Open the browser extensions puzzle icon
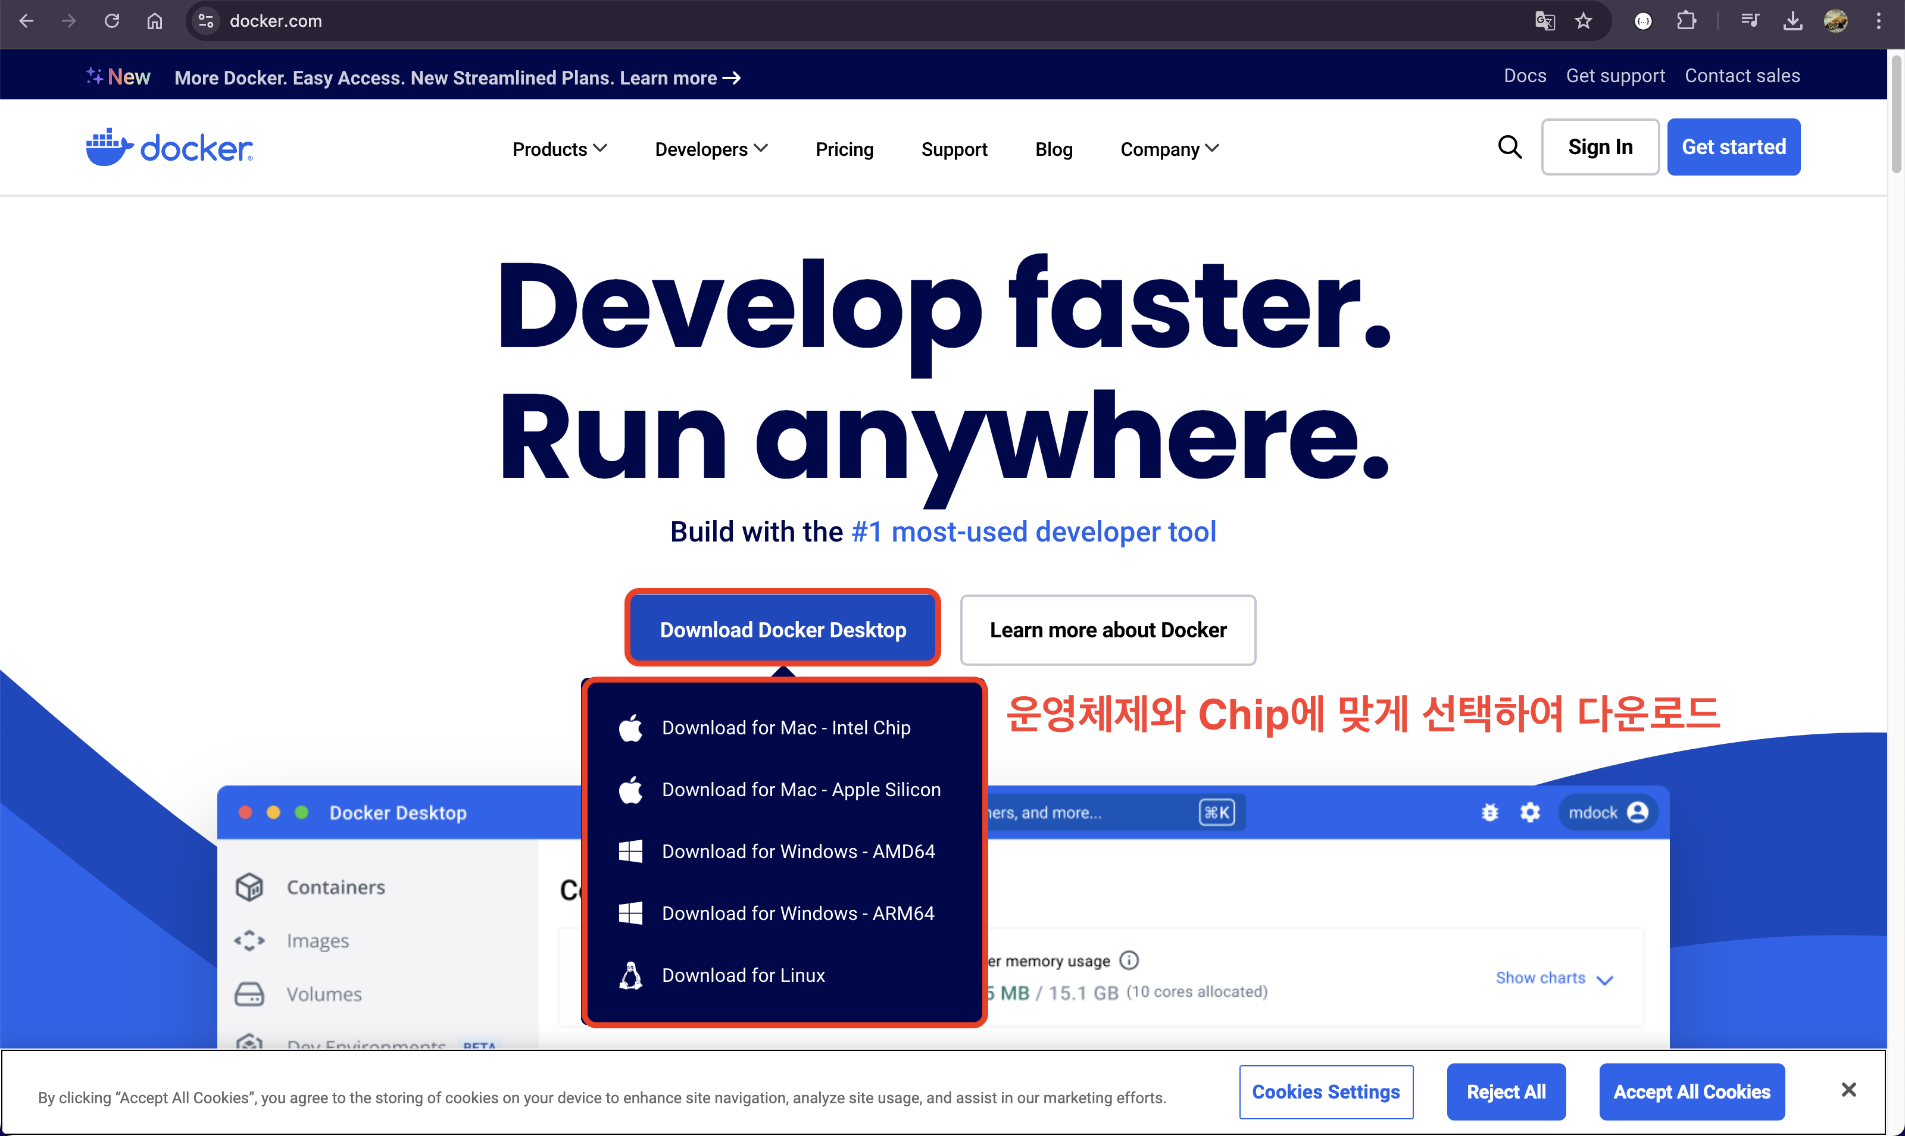This screenshot has width=1905, height=1136. tap(1686, 21)
